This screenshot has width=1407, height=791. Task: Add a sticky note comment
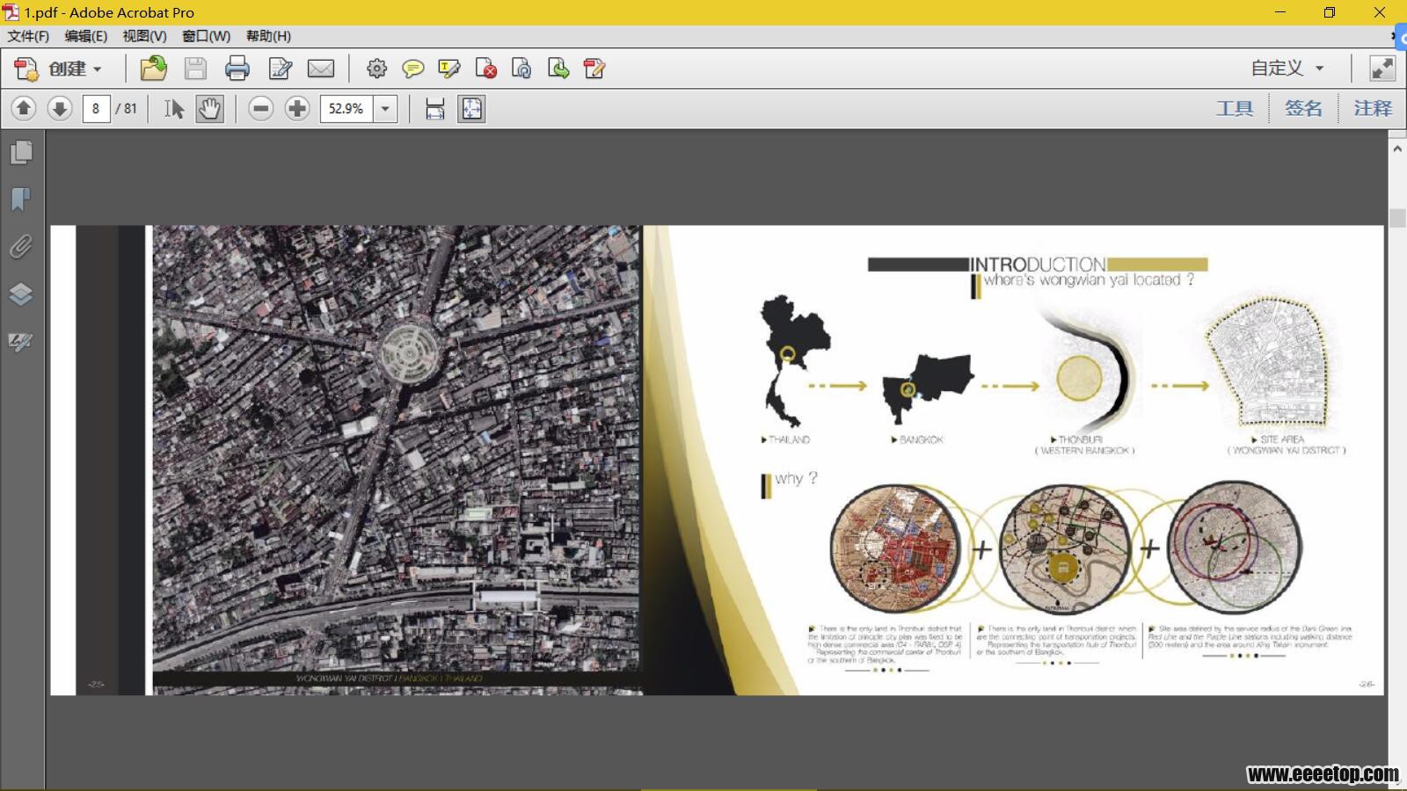(412, 69)
